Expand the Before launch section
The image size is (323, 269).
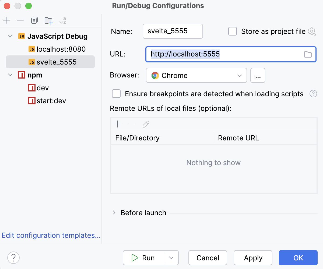[114, 213]
